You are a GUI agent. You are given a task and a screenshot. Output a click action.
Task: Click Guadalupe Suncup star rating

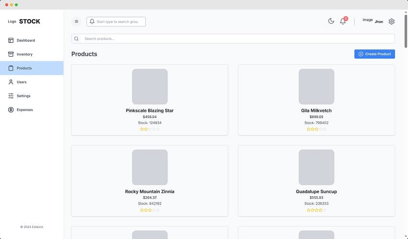coord(316,210)
